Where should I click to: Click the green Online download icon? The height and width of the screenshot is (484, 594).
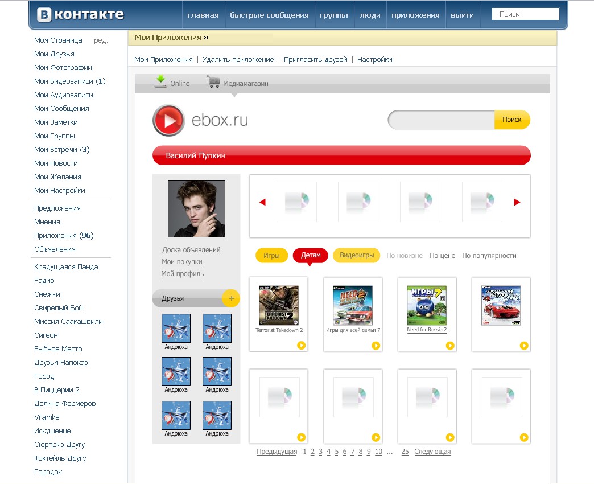[160, 81]
